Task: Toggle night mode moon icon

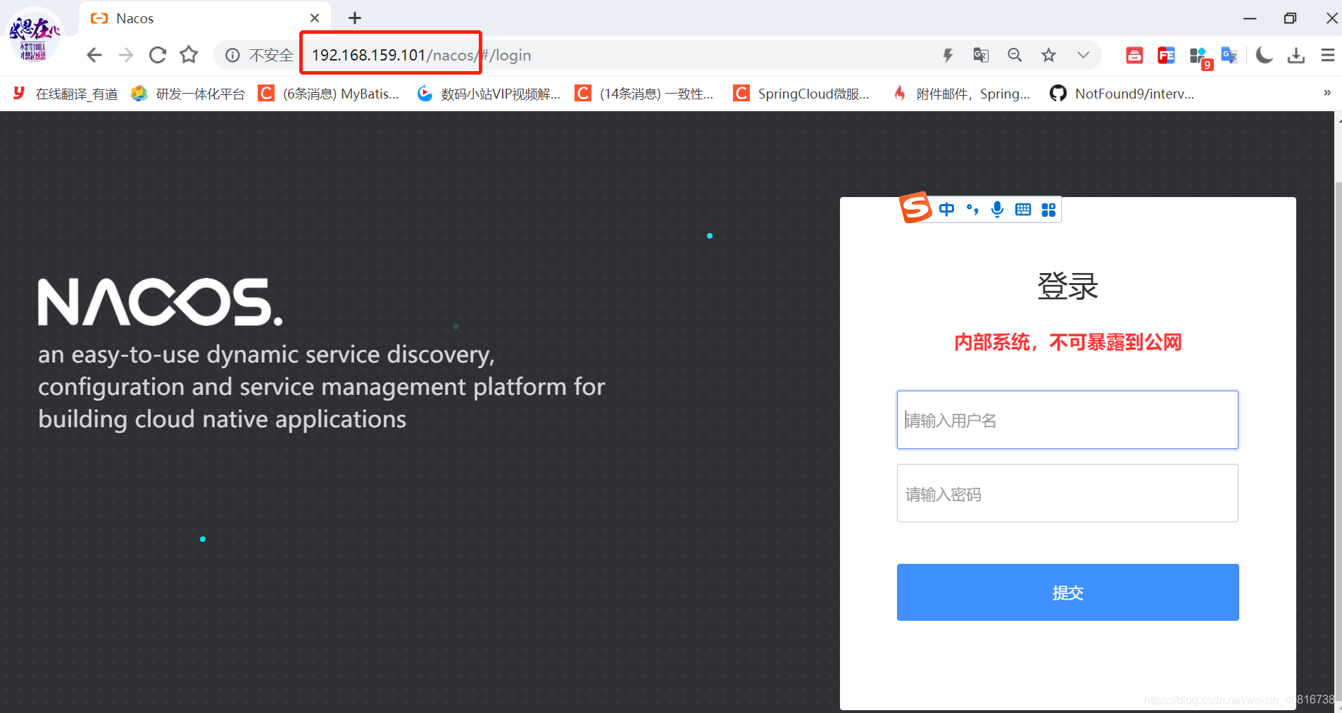Action: (x=1264, y=55)
